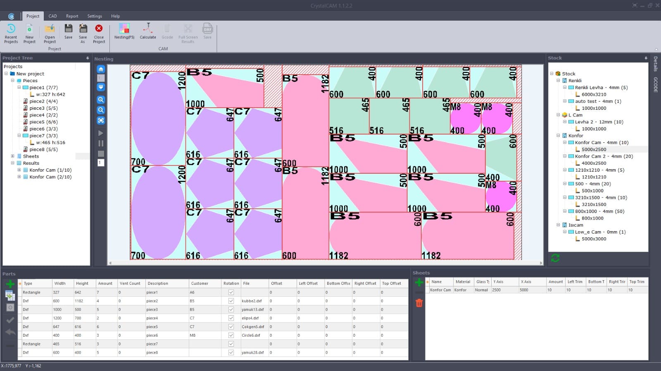Collapse the Renkli stock group
Image resolution: width=661 pixels, height=371 pixels.
[558, 81]
